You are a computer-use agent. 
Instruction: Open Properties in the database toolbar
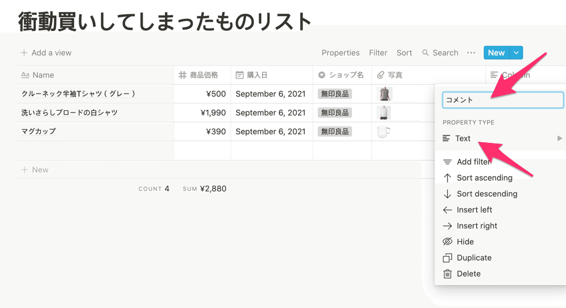341,53
